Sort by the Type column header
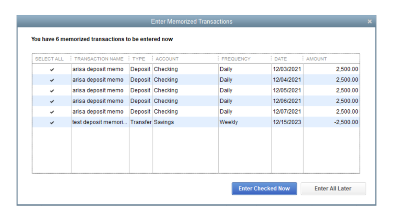The width and height of the screenshot is (393, 221). [138, 59]
